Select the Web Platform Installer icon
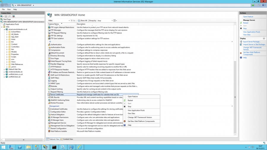The height and width of the screenshot is (150, 267). [x=49, y=131]
